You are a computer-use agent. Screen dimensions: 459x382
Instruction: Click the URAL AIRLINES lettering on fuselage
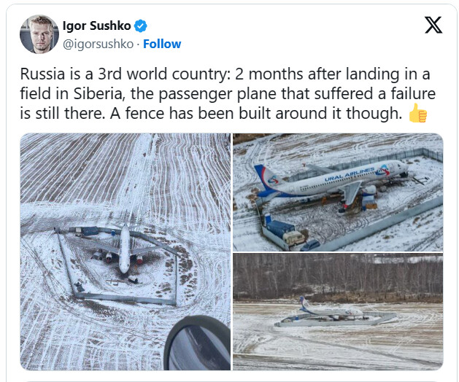tap(350, 175)
